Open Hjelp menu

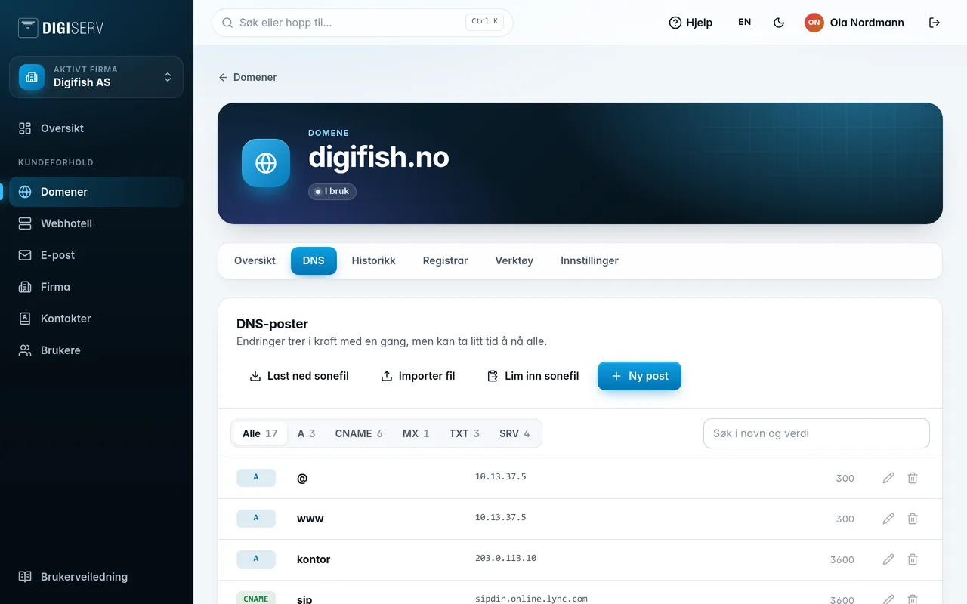point(690,23)
